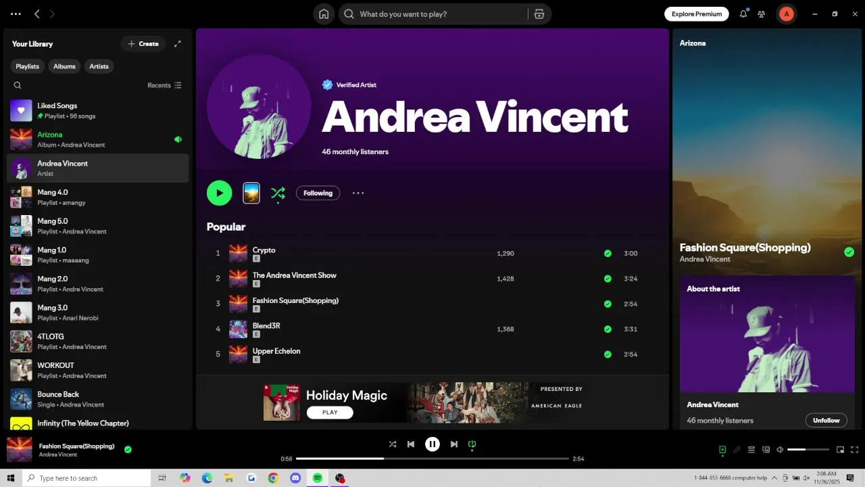This screenshot has width=865, height=487.
Task: Click the Following button
Action: (318, 193)
